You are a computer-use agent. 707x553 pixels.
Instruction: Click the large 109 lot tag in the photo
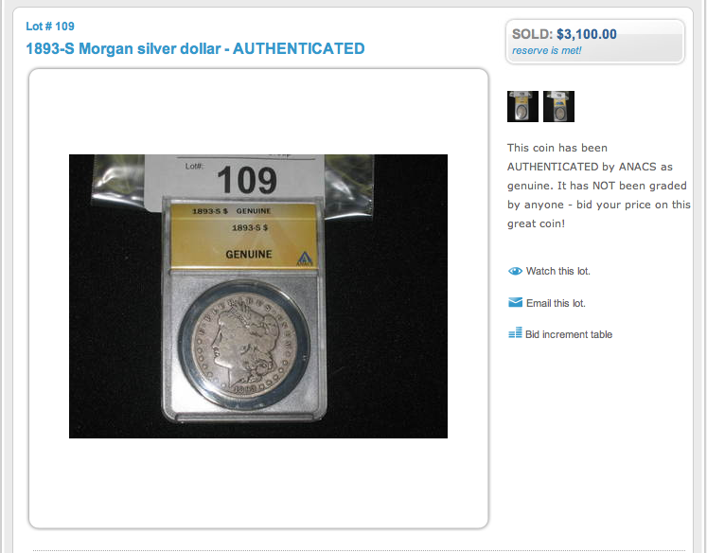(247, 180)
